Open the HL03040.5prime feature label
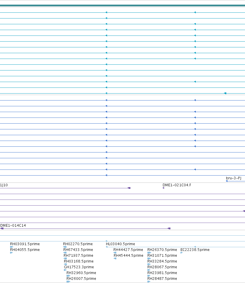The height and width of the screenshot is (283, 245). [120, 244]
